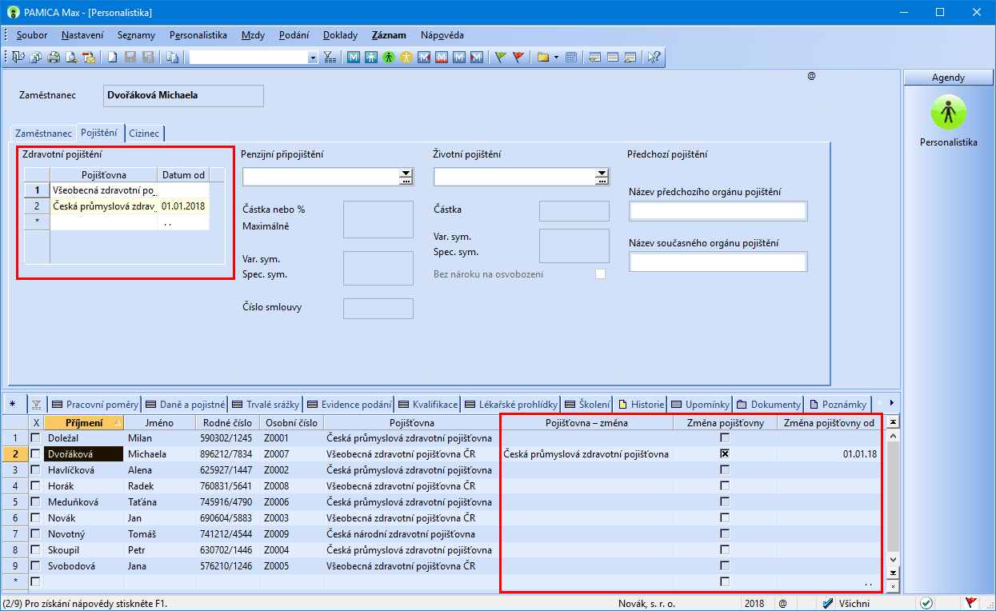Open the folder icon dropdown arrow
The height and width of the screenshot is (611, 996).
click(556, 58)
